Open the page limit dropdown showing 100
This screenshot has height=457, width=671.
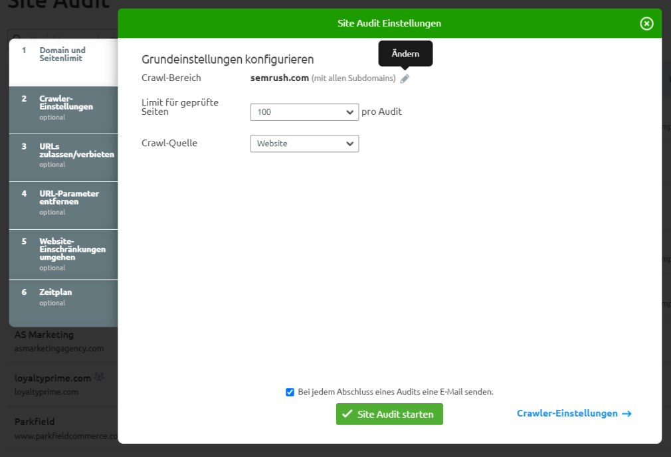tap(304, 112)
